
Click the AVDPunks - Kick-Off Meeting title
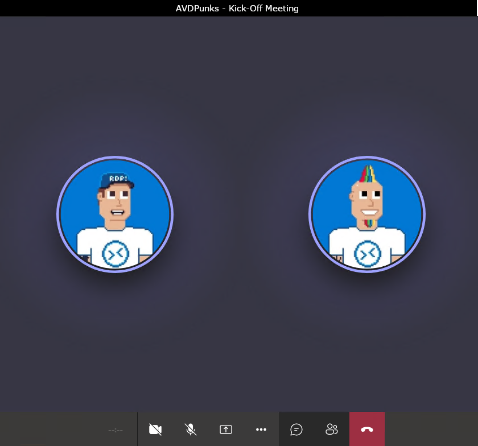tap(237, 8)
